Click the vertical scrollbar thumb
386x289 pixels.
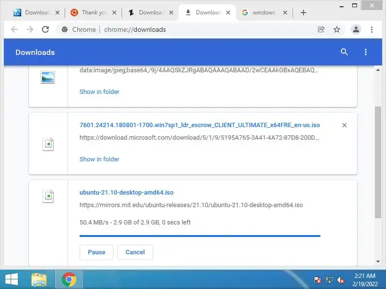(x=378, y=162)
